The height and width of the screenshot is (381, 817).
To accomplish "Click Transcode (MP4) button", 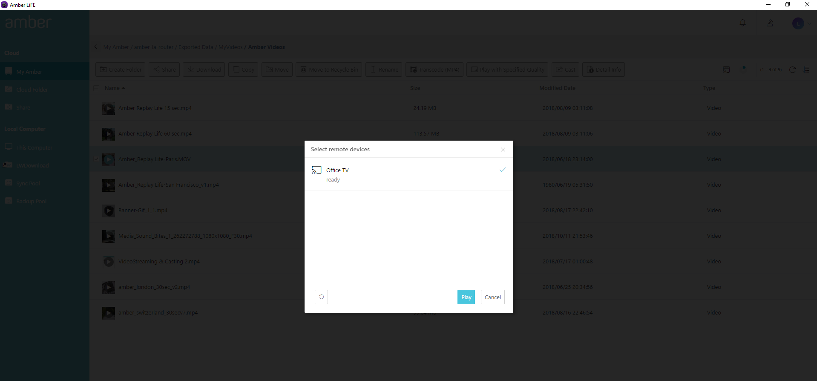I will tap(434, 69).
